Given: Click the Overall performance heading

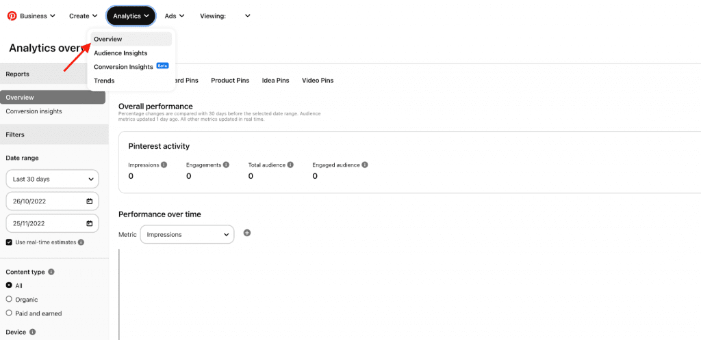Looking at the screenshot, I should 155,107.
